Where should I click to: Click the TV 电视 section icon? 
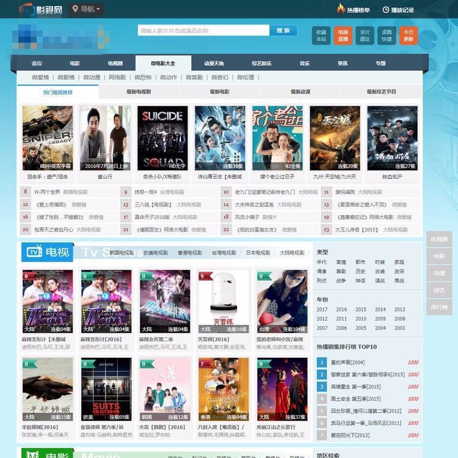click(34, 252)
